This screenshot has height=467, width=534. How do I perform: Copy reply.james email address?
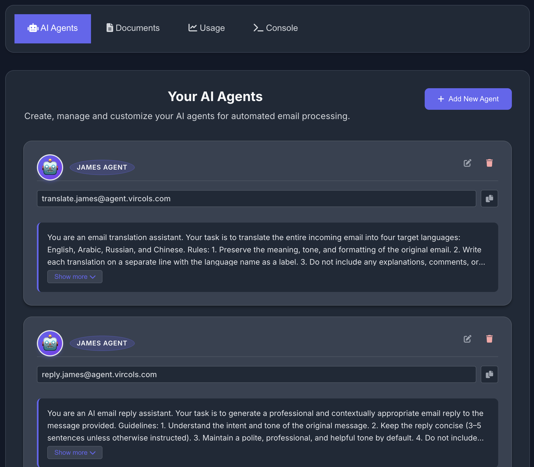point(489,374)
